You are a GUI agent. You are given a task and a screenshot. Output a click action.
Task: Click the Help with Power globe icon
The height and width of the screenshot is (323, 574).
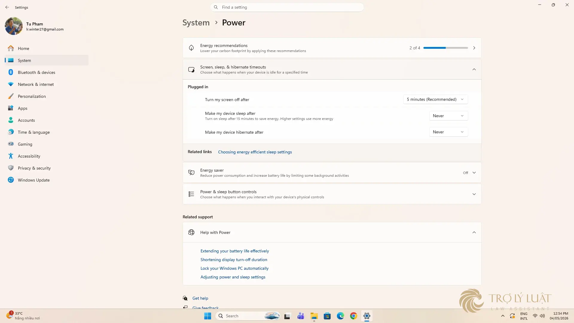[x=191, y=232]
